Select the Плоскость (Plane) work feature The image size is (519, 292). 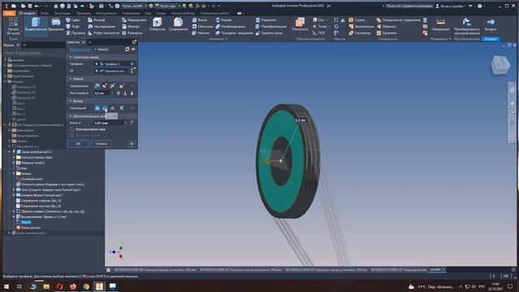click(300, 25)
